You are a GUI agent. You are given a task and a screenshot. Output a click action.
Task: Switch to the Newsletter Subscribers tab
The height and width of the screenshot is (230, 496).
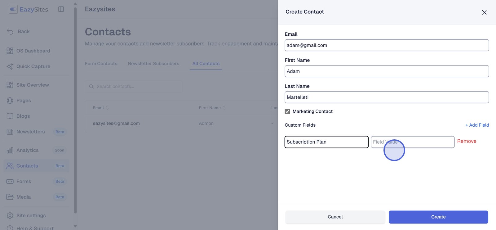153,64
